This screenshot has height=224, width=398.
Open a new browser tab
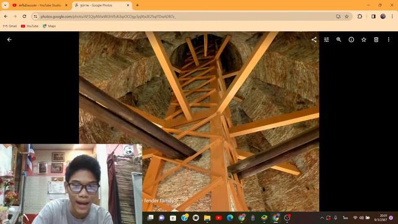137,5
